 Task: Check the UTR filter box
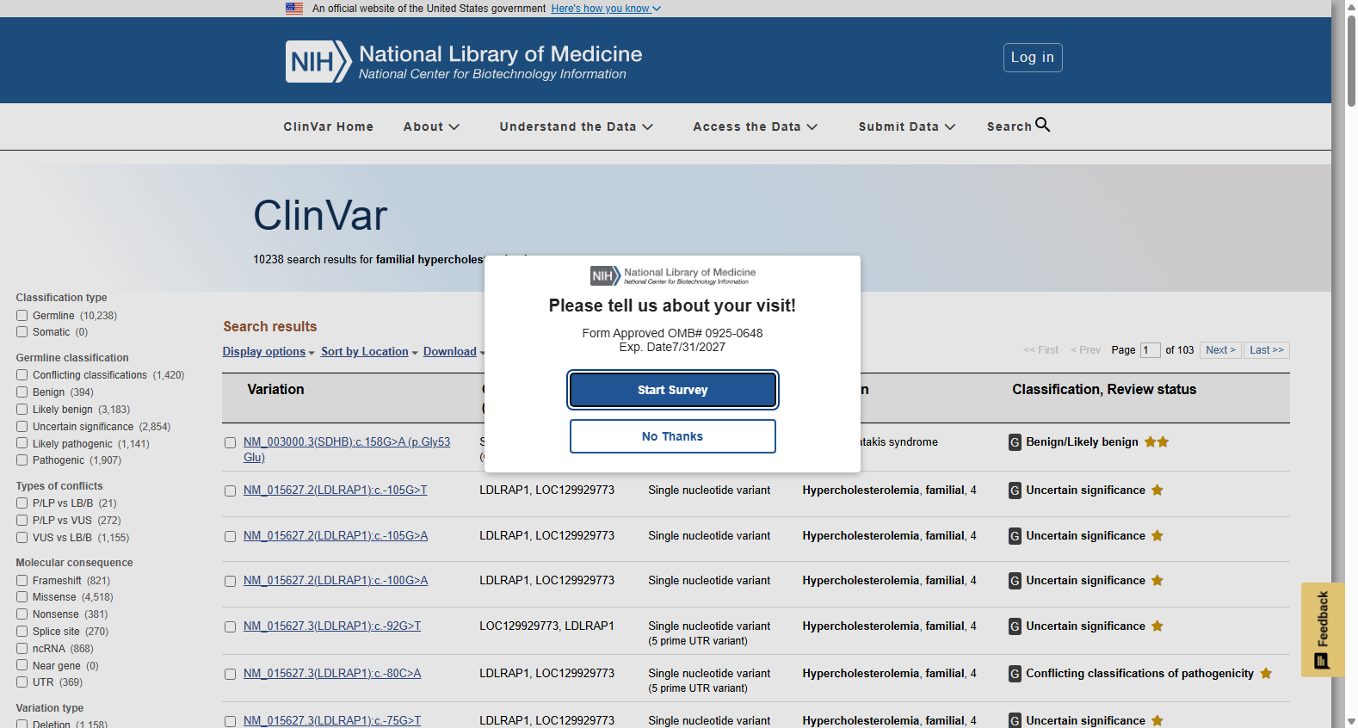coord(22,682)
